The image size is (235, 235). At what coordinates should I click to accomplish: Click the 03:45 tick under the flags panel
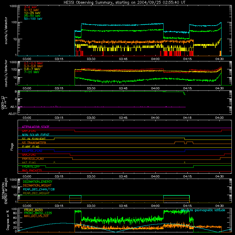123,177
